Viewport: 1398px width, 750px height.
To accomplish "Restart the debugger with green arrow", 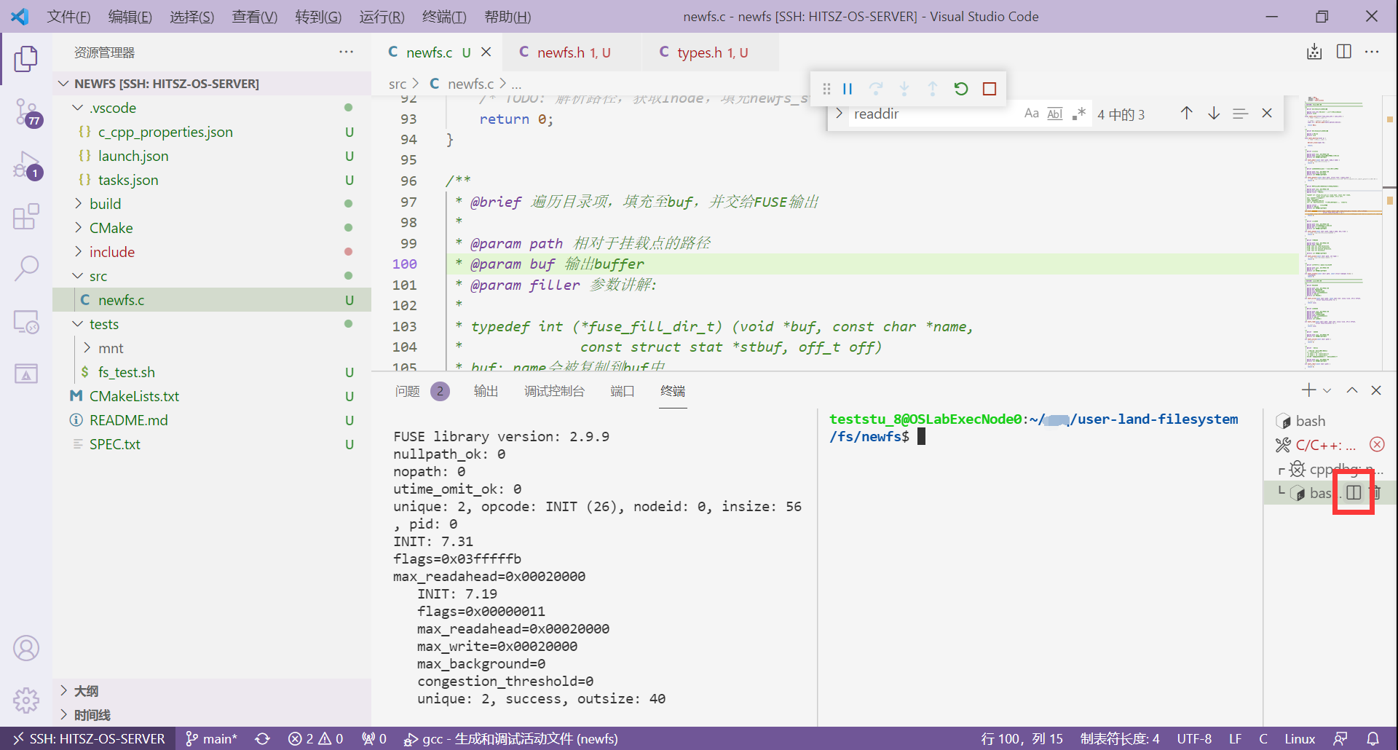I will tap(960, 89).
